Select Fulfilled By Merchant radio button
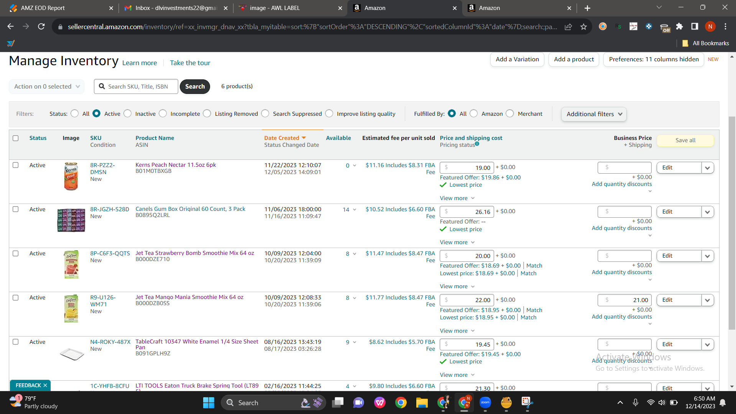 click(x=510, y=113)
